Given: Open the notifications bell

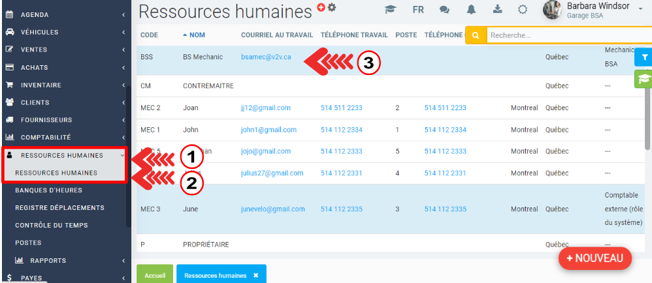Looking at the screenshot, I should [471, 10].
